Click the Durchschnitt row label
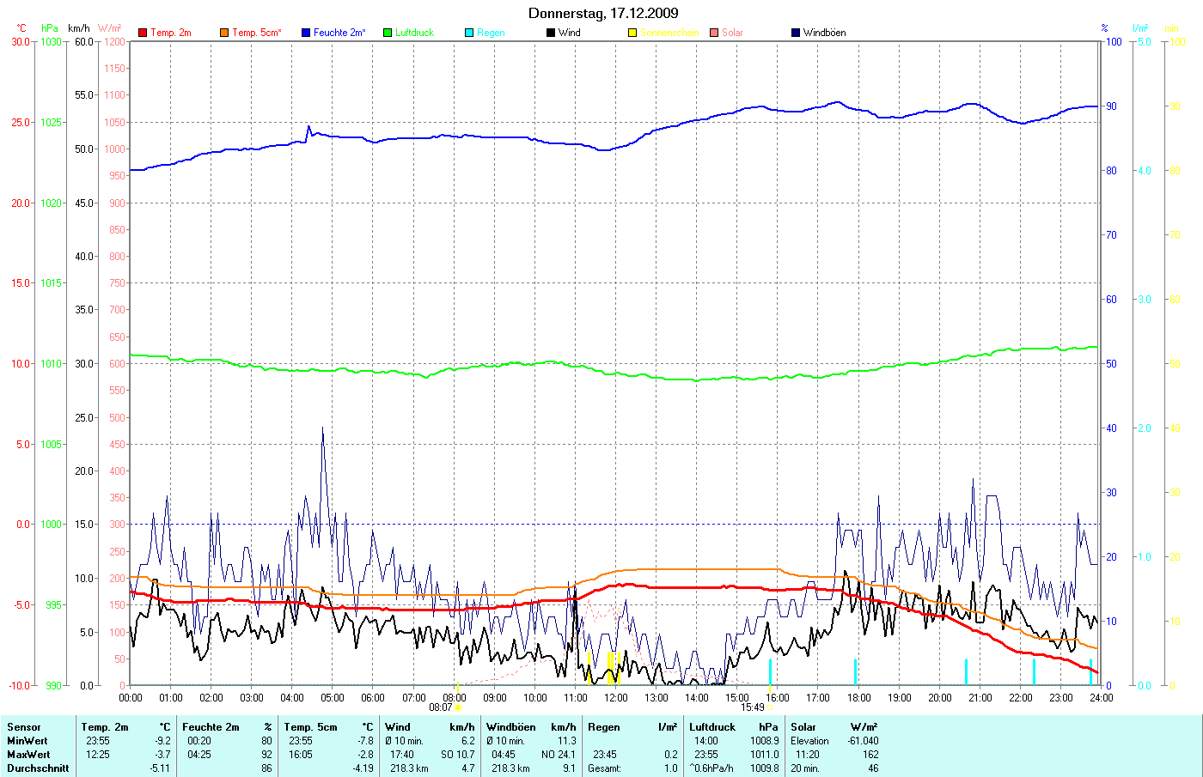This screenshot has width=1203, height=777. [38, 768]
